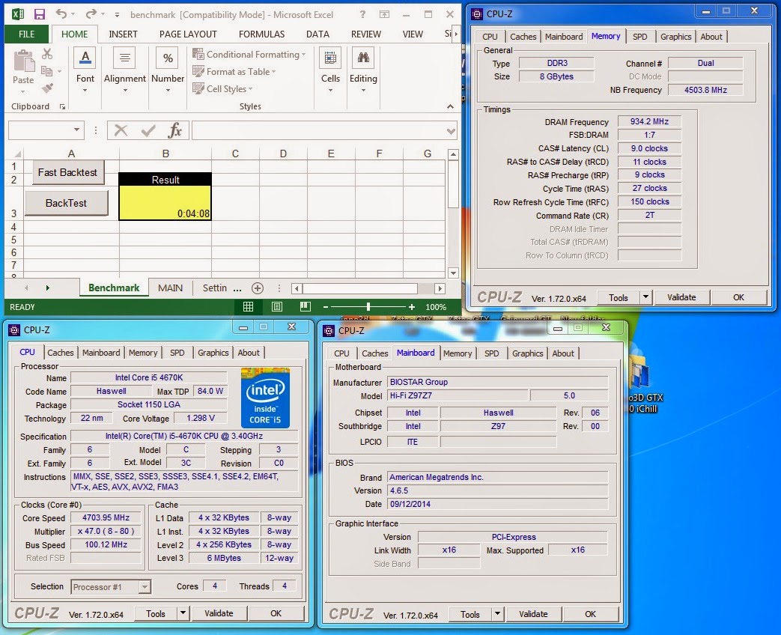Click Validate in CPU tab window
This screenshot has height=635, width=781.
219,613
